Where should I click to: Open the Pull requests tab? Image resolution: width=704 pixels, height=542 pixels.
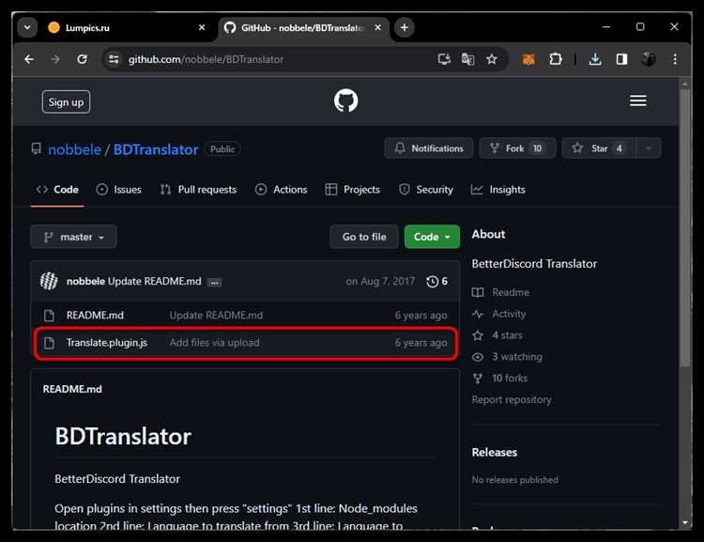pyautogui.click(x=198, y=190)
